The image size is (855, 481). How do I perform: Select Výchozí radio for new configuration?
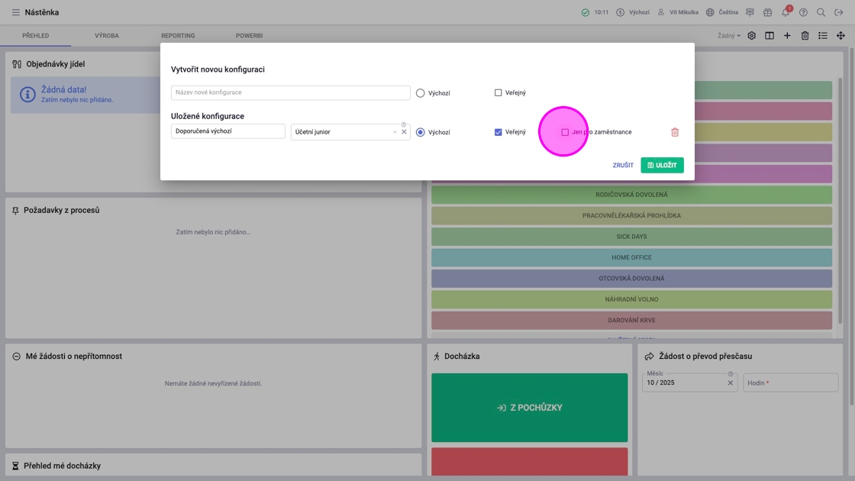[x=420, y=92]
